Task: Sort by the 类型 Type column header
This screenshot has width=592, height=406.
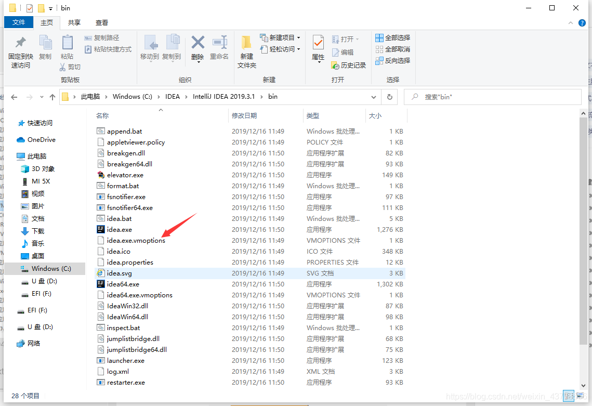Action: (x=312, y=115)
